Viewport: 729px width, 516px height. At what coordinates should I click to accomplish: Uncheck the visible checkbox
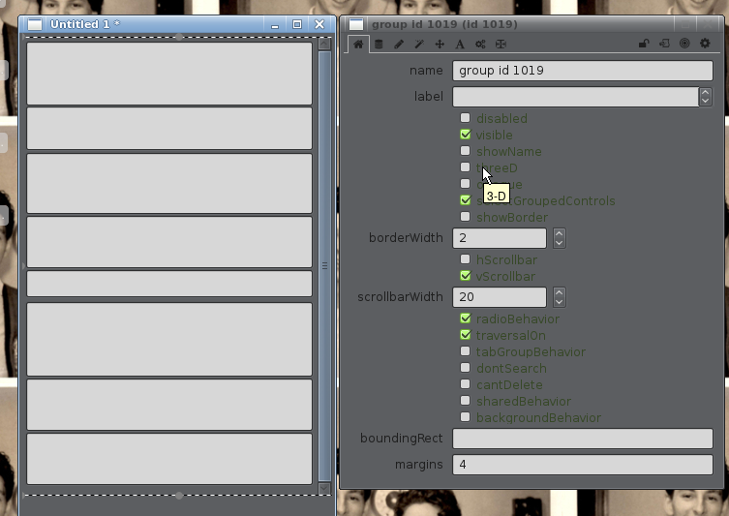[x=466, y=135]
